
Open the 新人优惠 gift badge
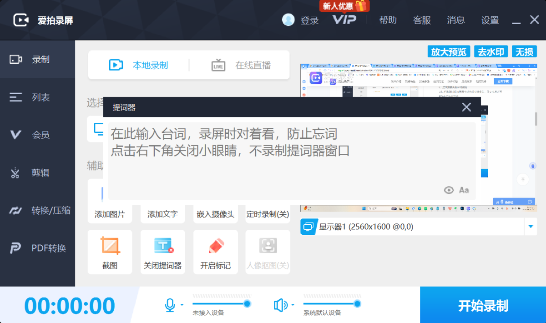pos(344,6)
